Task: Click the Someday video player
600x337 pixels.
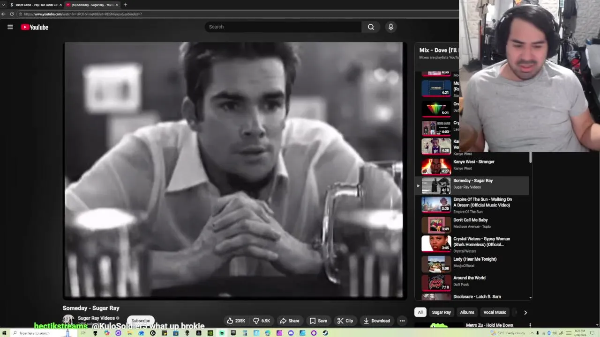Action: coord(235,170)
